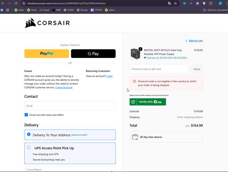This screenshot has height=172, width=228.
Task: Click the shield extension icon
Action: coord(204,3)
